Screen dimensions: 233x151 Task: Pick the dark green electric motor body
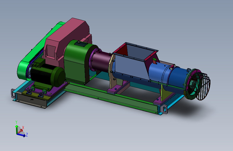tap(48, 76)
